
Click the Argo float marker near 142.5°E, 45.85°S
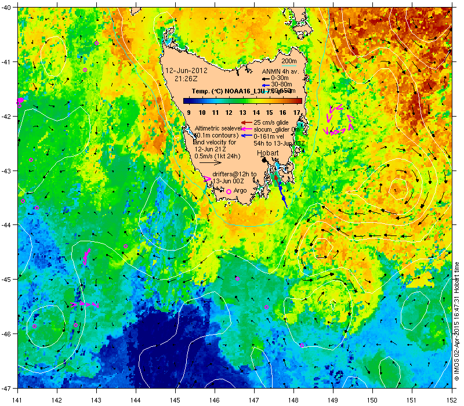[75, 325]
